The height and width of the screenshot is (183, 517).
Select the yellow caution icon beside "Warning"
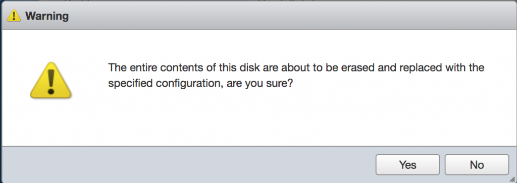(x=14, y=16)
